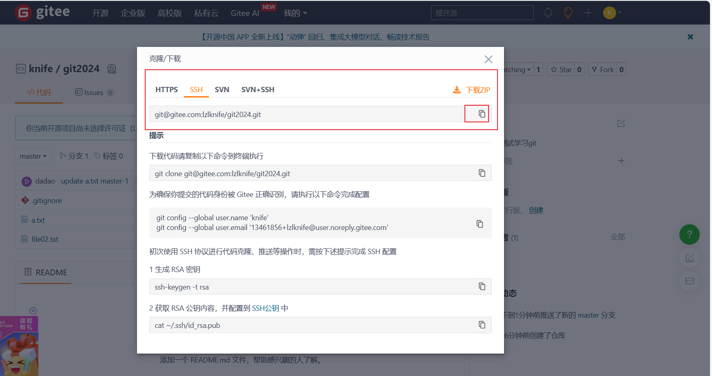
Task: Add a repository tag plus icon
Action: [621, 161]
